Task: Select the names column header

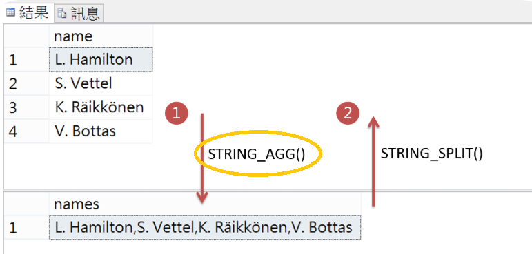Action: [205, 204]
